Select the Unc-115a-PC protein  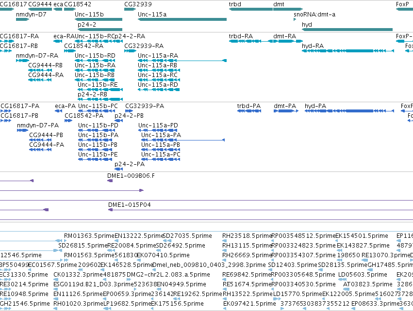point(161,159)
